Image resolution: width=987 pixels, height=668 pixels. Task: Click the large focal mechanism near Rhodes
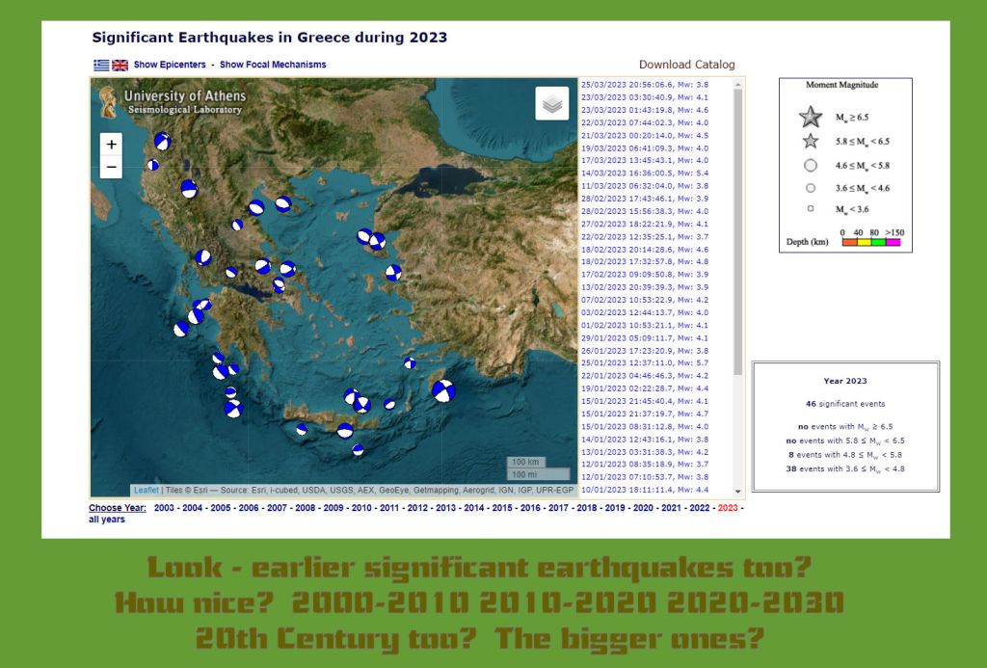click(443, 390)
